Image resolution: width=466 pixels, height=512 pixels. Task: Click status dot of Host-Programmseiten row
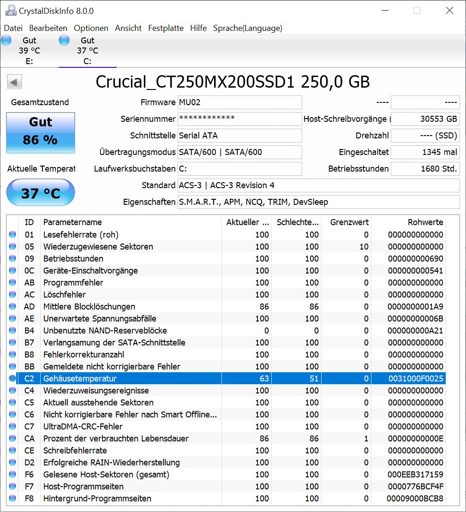[x=12, y=486]
